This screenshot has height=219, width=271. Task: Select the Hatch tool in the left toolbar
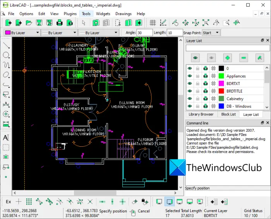pos(6,148)
